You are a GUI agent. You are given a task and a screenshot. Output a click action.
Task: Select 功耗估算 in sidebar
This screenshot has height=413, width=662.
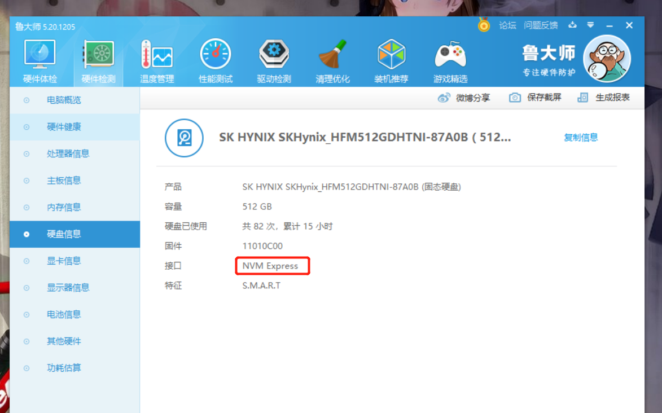[x=74, y=368]
